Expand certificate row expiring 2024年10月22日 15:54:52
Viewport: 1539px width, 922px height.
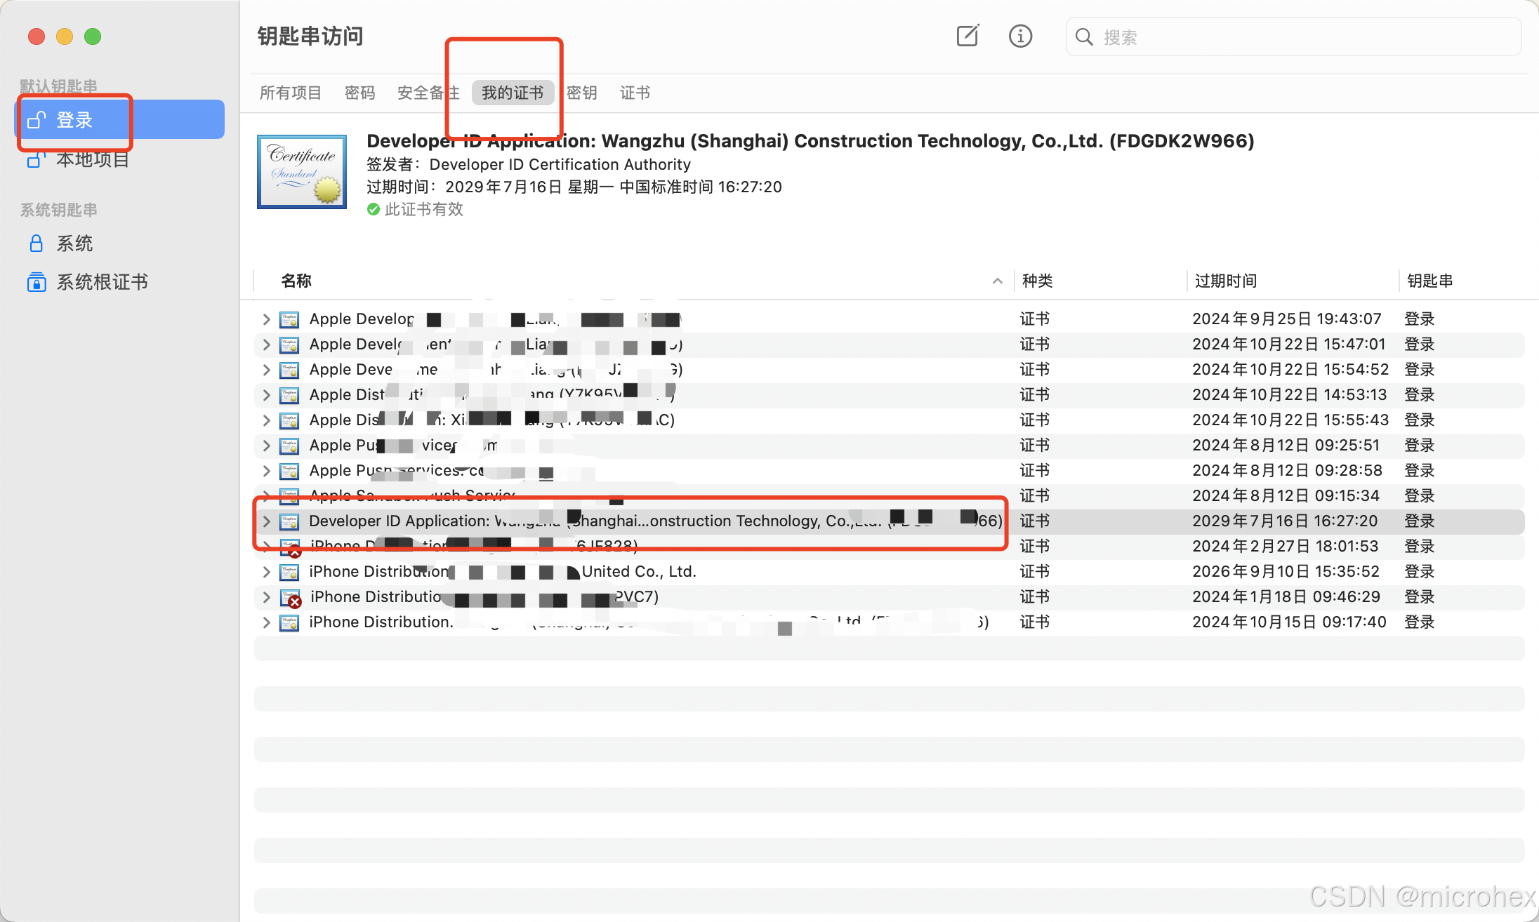(266, 370)
